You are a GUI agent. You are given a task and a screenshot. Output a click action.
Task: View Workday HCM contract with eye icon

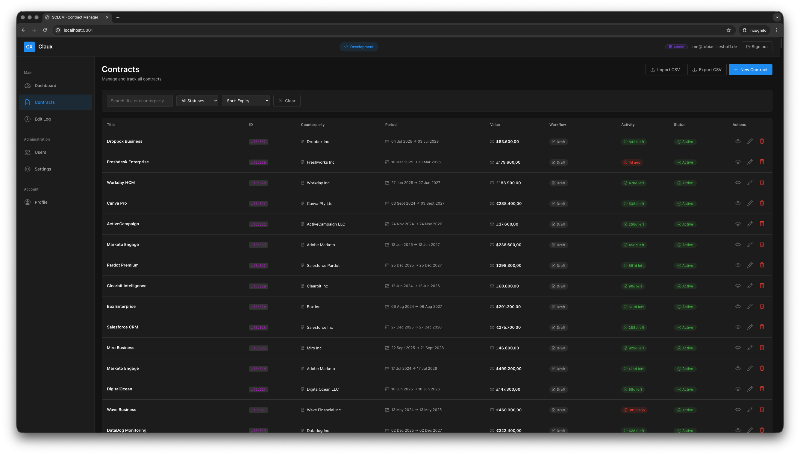[x=738, y=182]
